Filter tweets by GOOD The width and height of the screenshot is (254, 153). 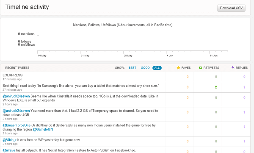coord(145,68)
